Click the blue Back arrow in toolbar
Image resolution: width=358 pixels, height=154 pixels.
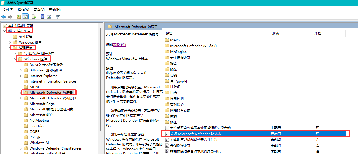[x=4, y=16]
